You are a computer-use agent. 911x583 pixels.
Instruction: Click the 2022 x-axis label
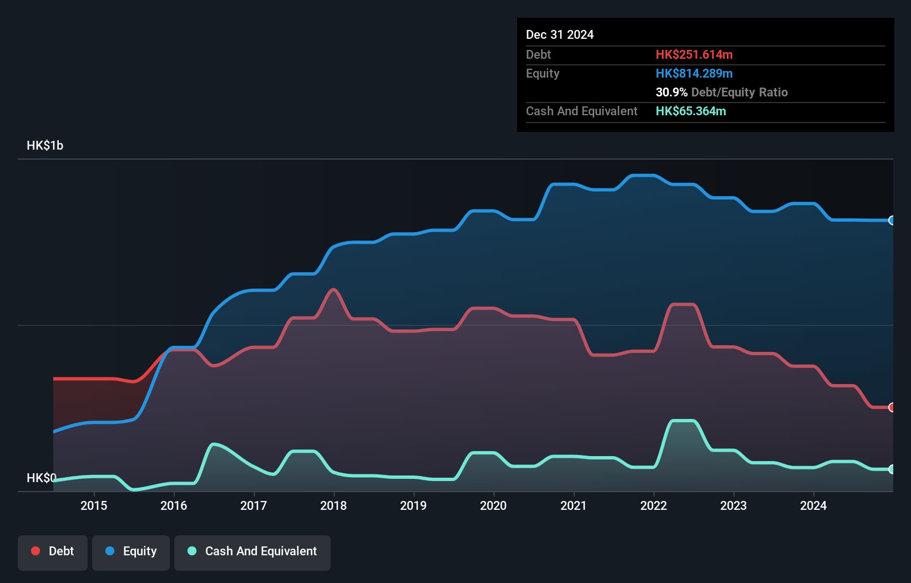point(654,505)
